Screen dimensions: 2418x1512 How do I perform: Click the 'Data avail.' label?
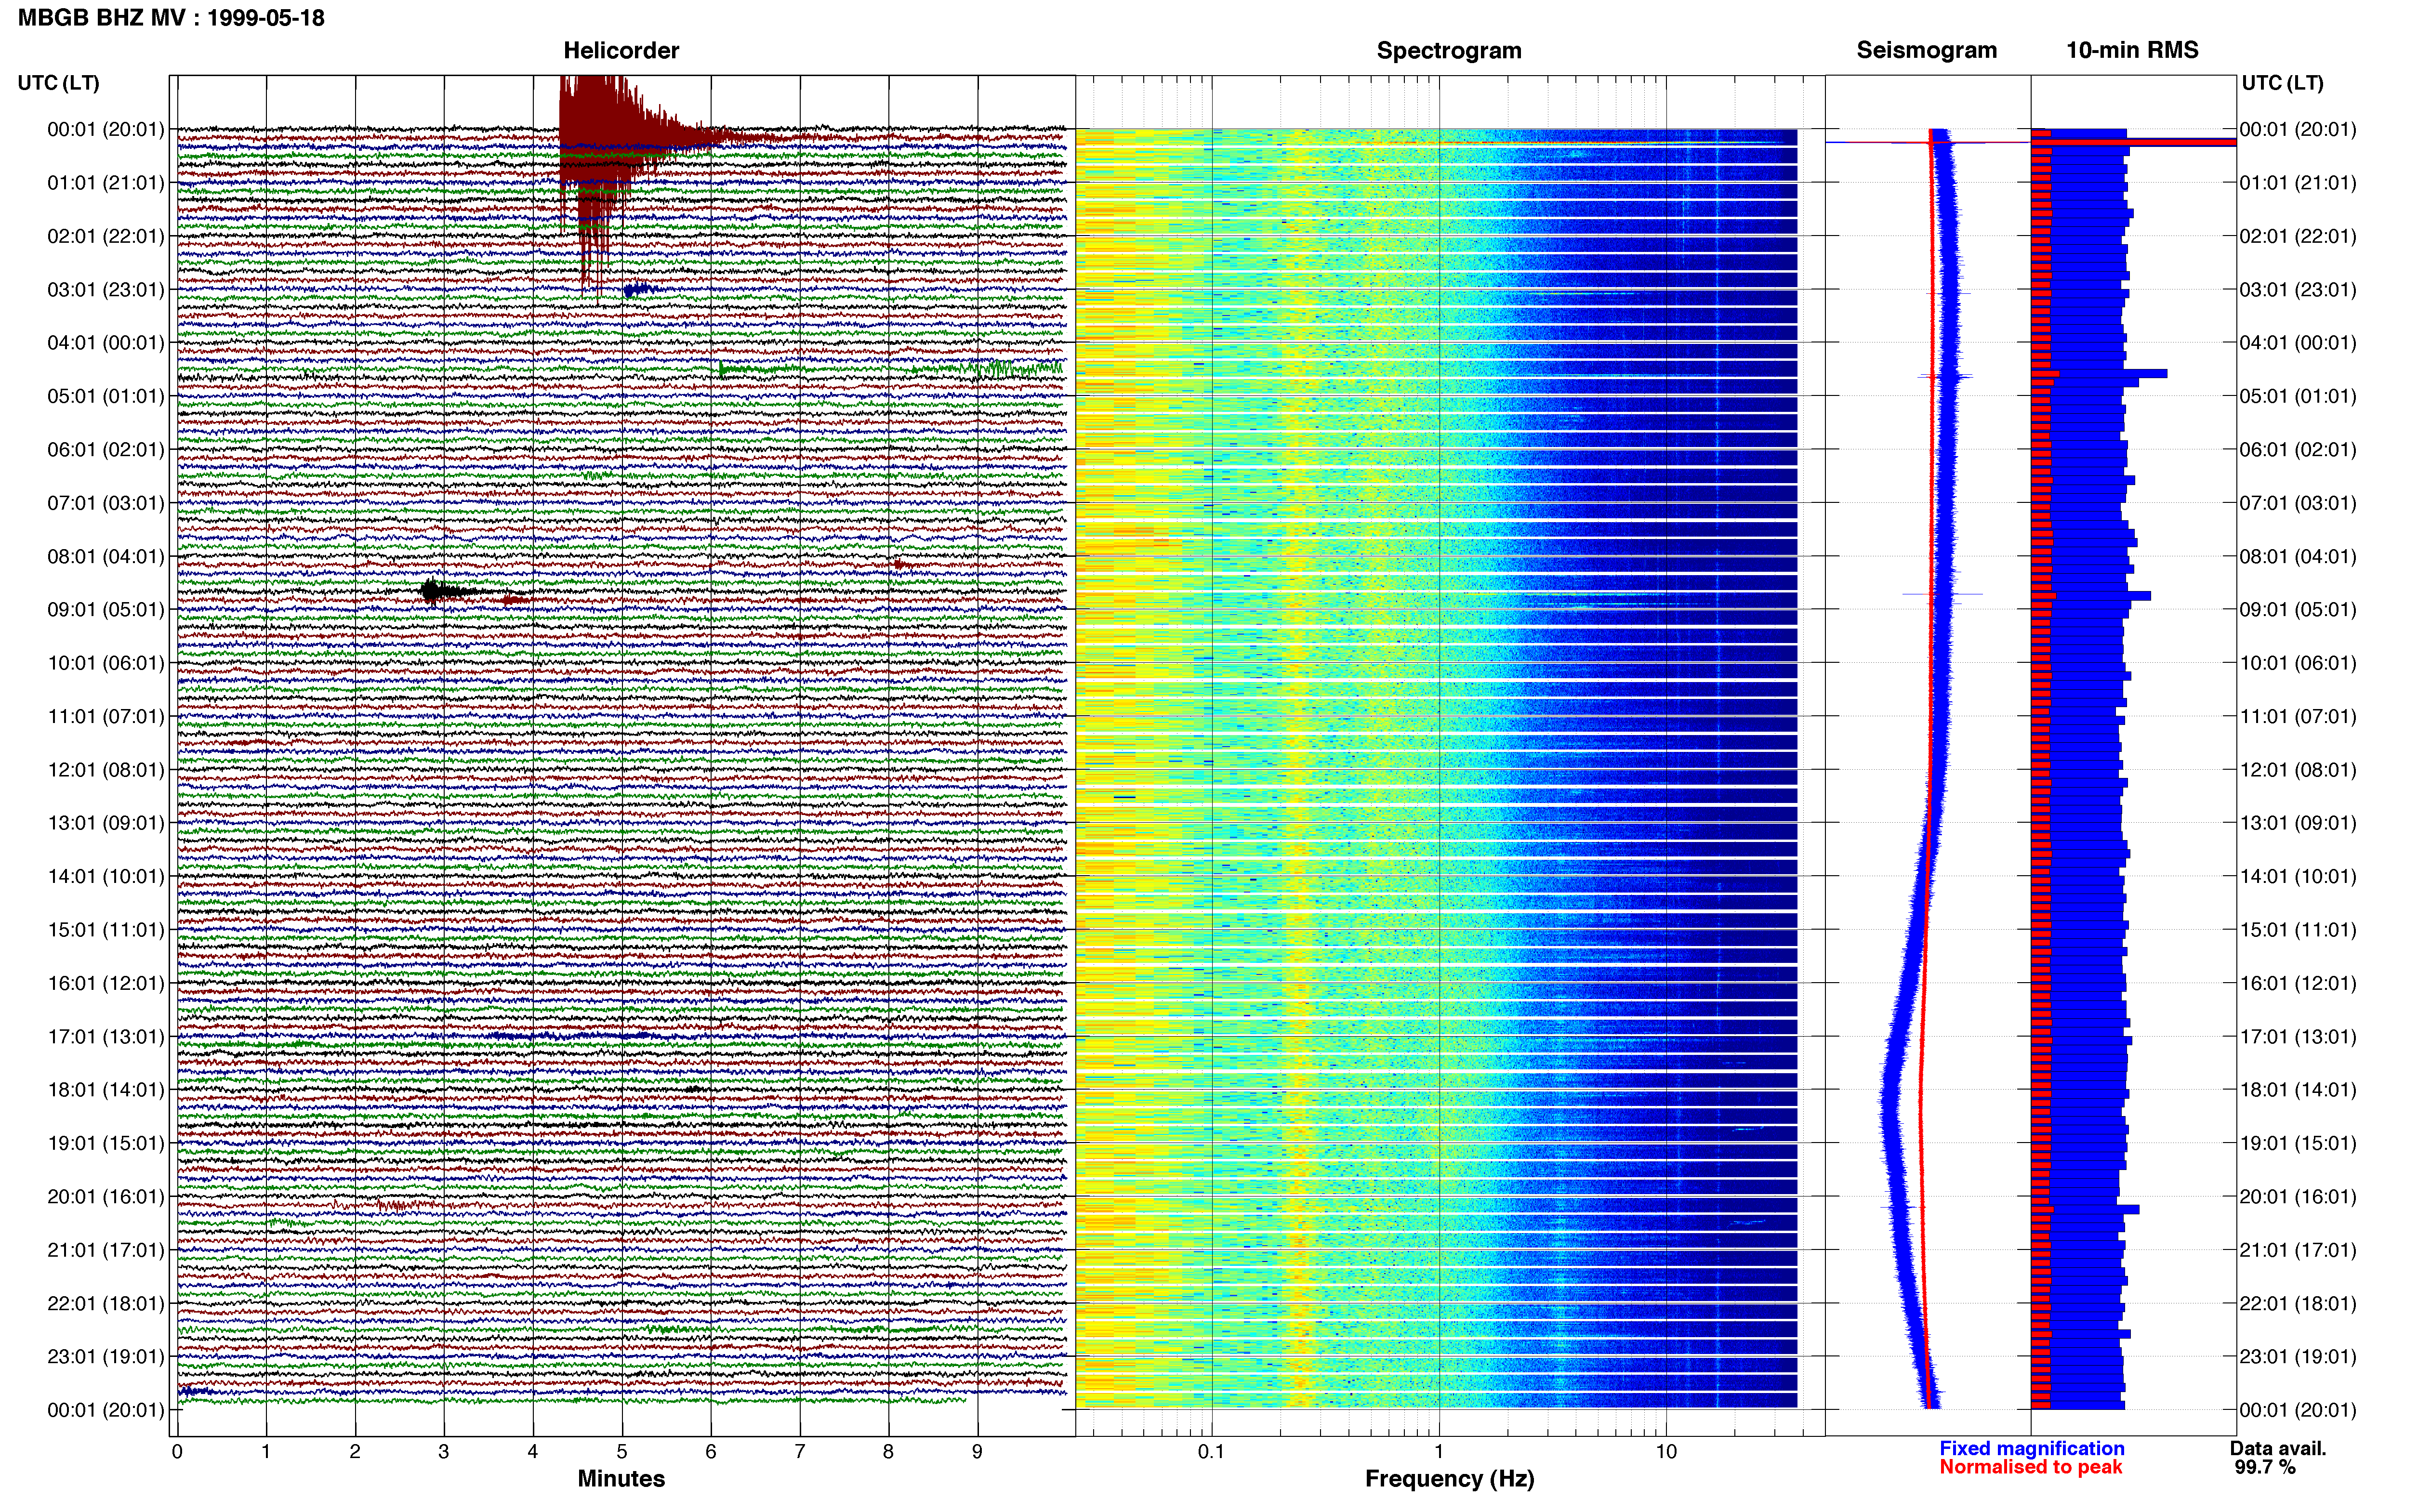tap(2278, 1448)
